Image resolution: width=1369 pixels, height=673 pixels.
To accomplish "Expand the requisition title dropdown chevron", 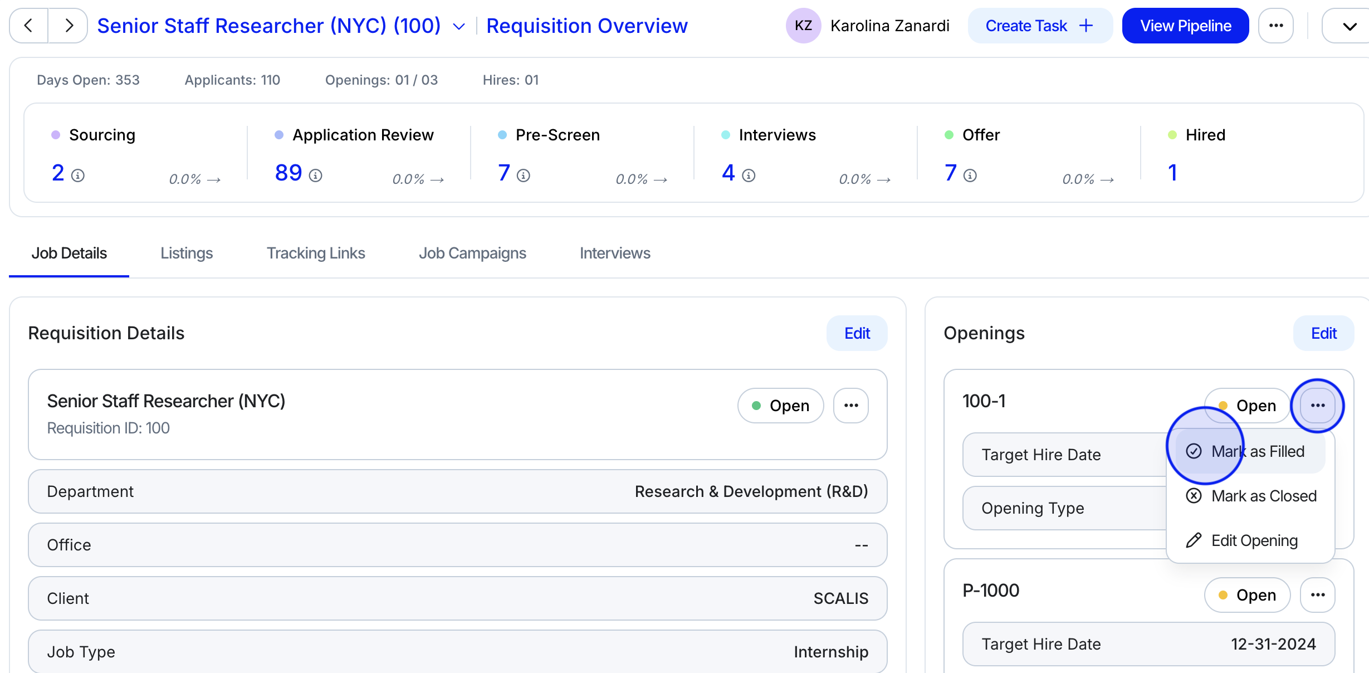I will (459, 27).
